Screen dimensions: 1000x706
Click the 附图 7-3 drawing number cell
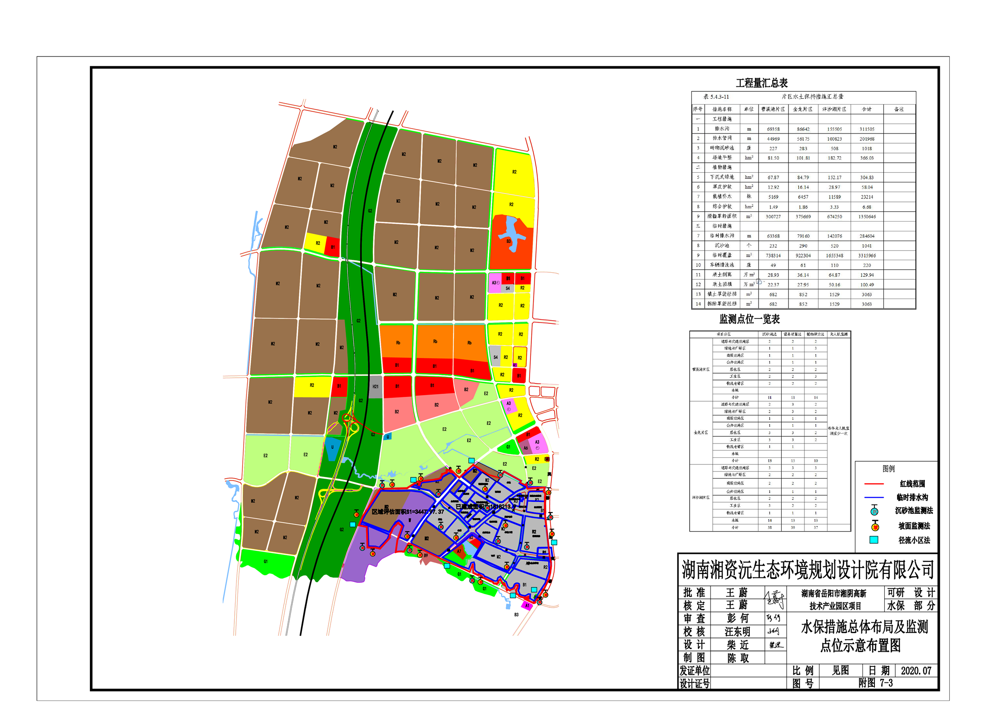[x=875, y=683]
